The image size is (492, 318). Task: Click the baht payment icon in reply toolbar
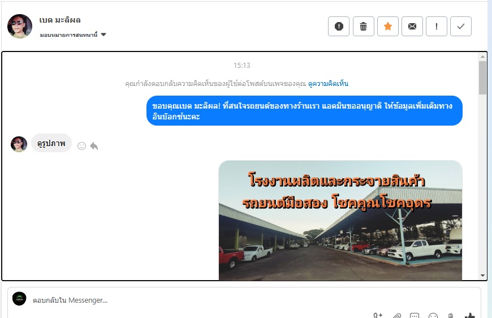(451, 315)
